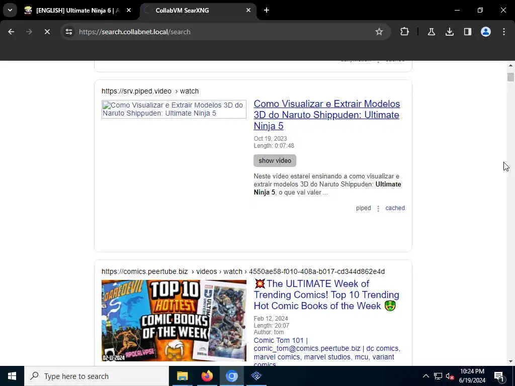Click the srv.piped.video result URL
Image resolution: width=515 pixels, height=386 pixels.
pyautogui.click(x=150, y=91)
